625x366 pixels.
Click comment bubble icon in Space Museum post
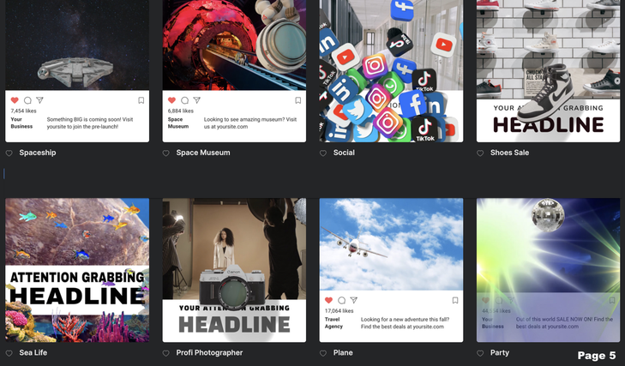[184, 100]
